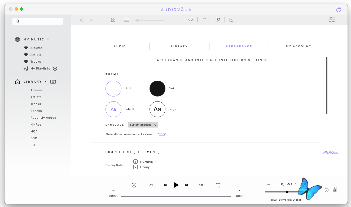This screenshot has width=351, height=207.
Task: Select My Music display order item 1
Action: click(x=143, y=162)
